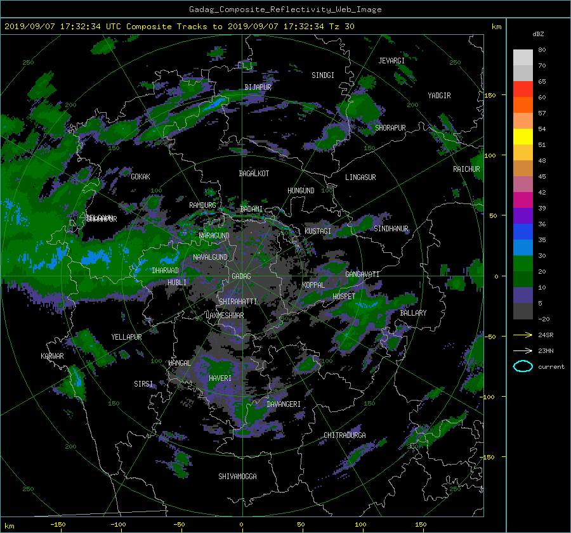Click the RAICHUR city label
The image size is (571, 533).
tap(466, 169)
